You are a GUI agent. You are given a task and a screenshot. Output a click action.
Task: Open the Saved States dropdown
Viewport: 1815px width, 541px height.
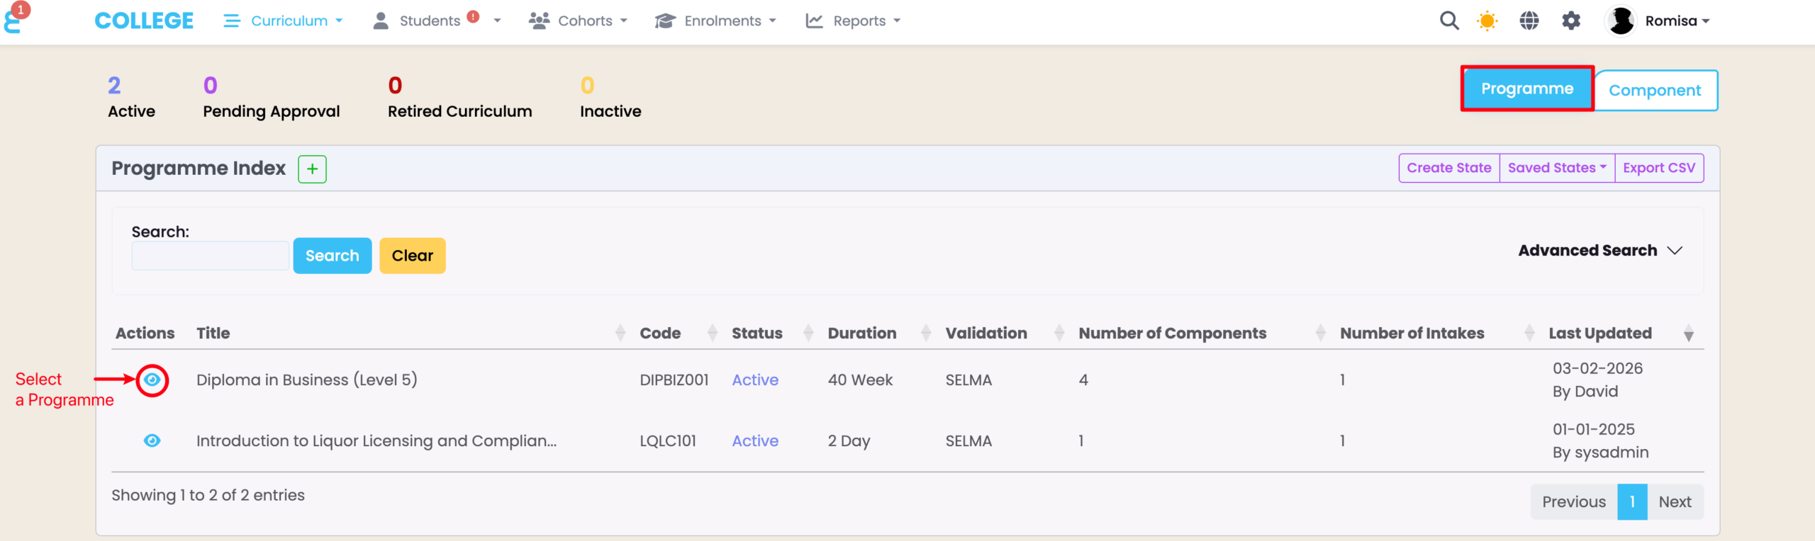[1556, 168]
